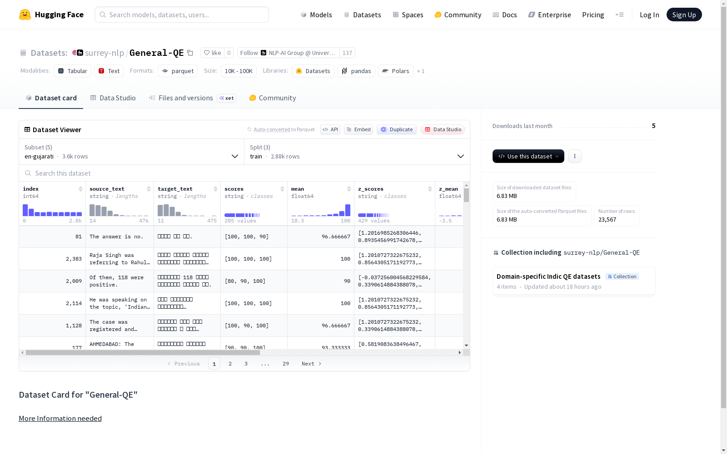The height and width of the screenshot is (454, 727).
Task: Click the table horizontal scrollbar
Action: [143, 352]
